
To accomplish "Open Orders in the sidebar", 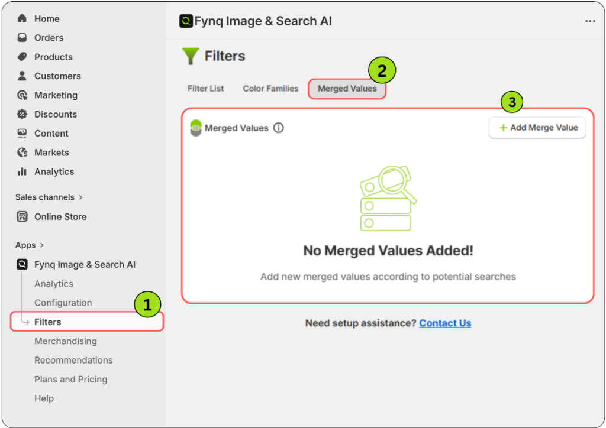I will [49, 38].
